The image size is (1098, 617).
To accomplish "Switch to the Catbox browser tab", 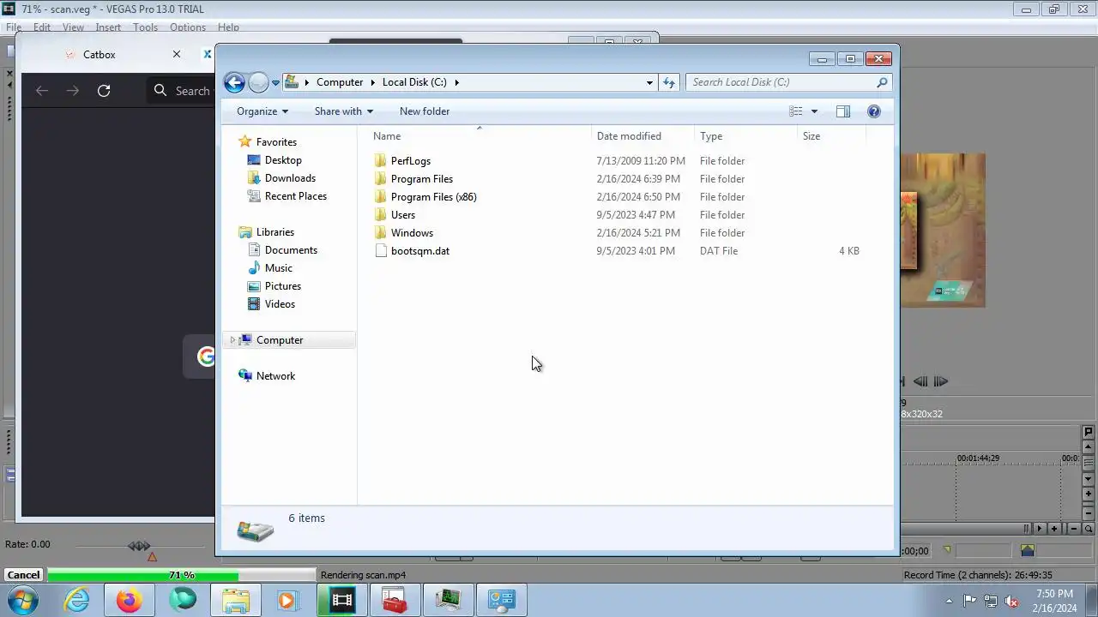I will point(100,55).
